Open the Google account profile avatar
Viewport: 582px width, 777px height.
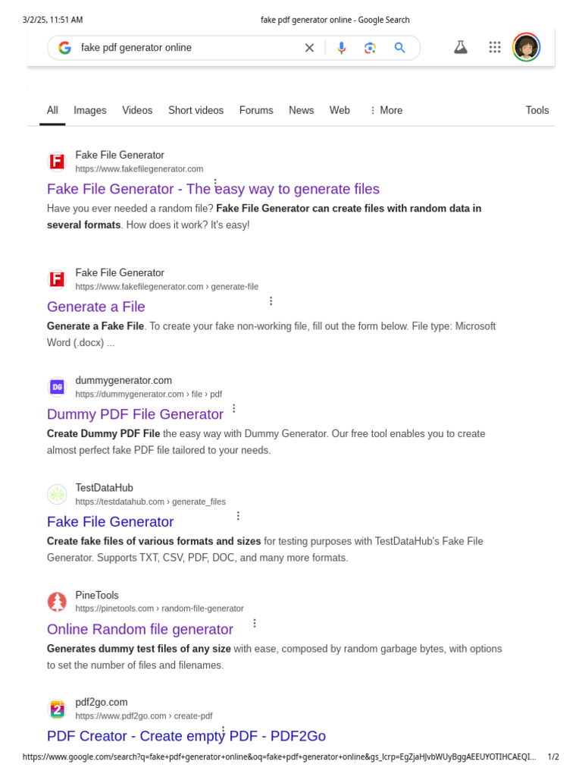coord(526,47)
